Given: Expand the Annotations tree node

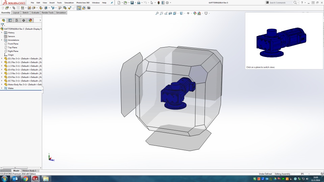Looking at the screenshot, I should click(x=2, y=40).
